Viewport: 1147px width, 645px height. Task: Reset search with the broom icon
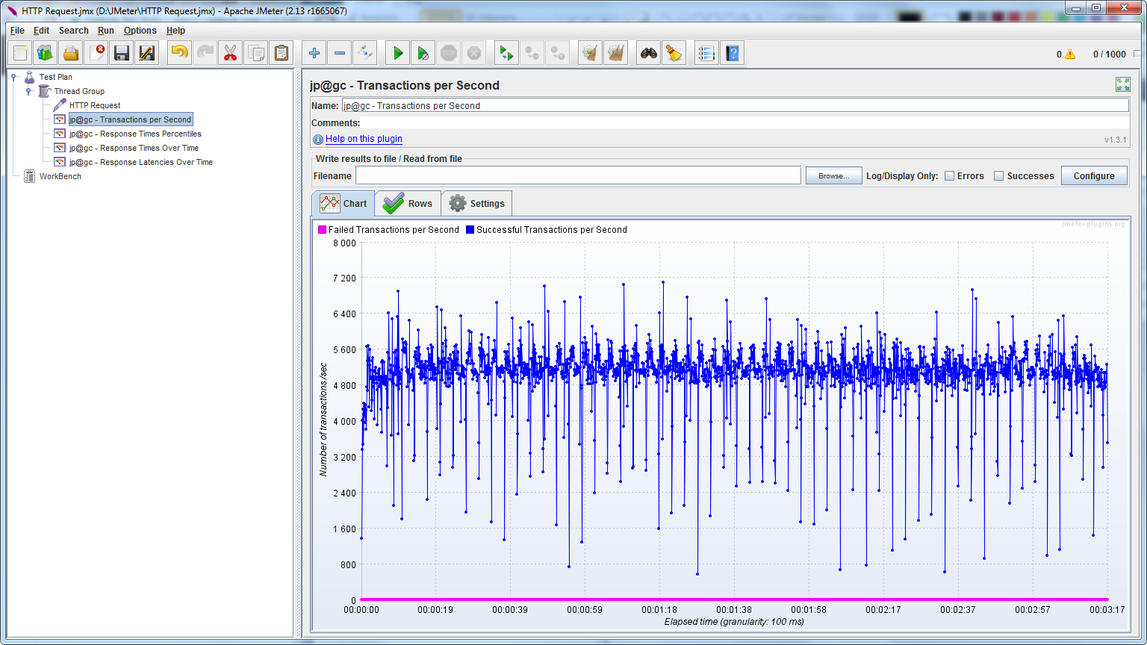tap(674, 53)
